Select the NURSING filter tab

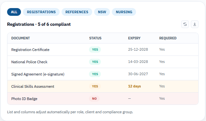124,12
